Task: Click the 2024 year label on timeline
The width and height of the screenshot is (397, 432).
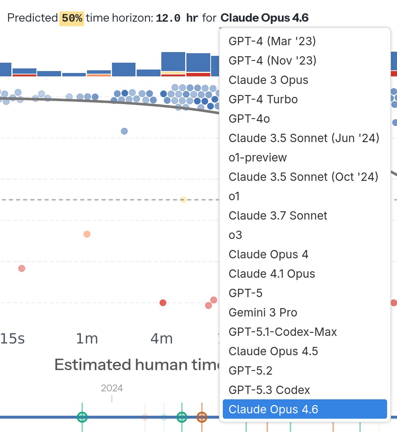Action: (x=112, y=388)
